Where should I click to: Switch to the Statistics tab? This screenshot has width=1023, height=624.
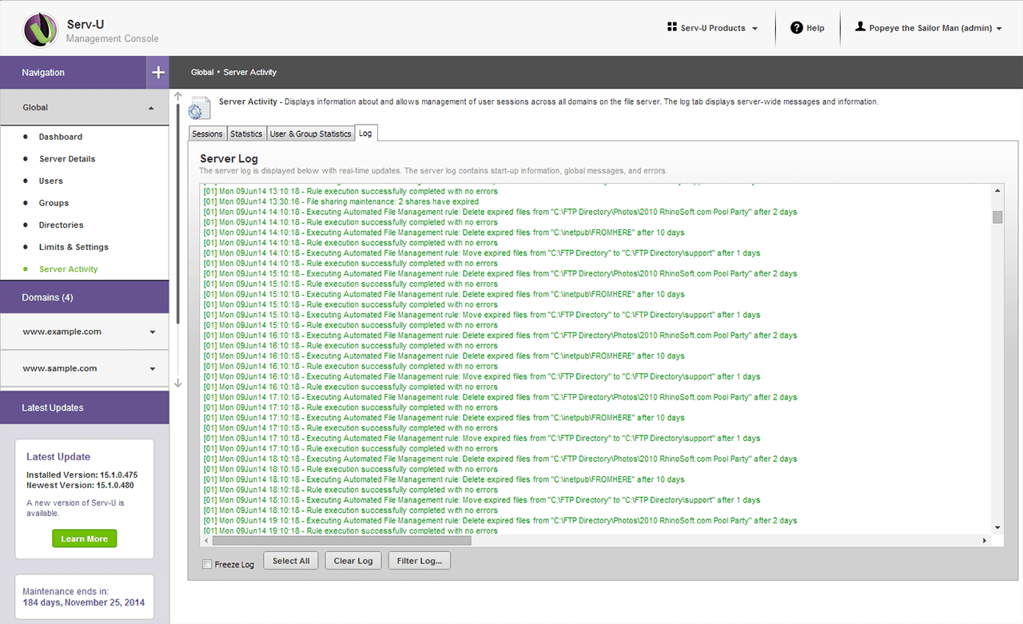coord(246,133)
